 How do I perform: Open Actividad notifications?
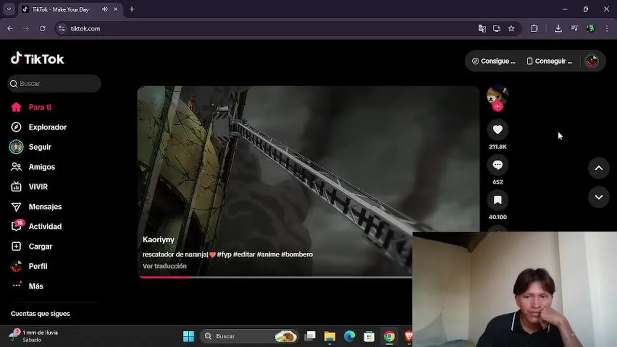[x=36, y=226]
